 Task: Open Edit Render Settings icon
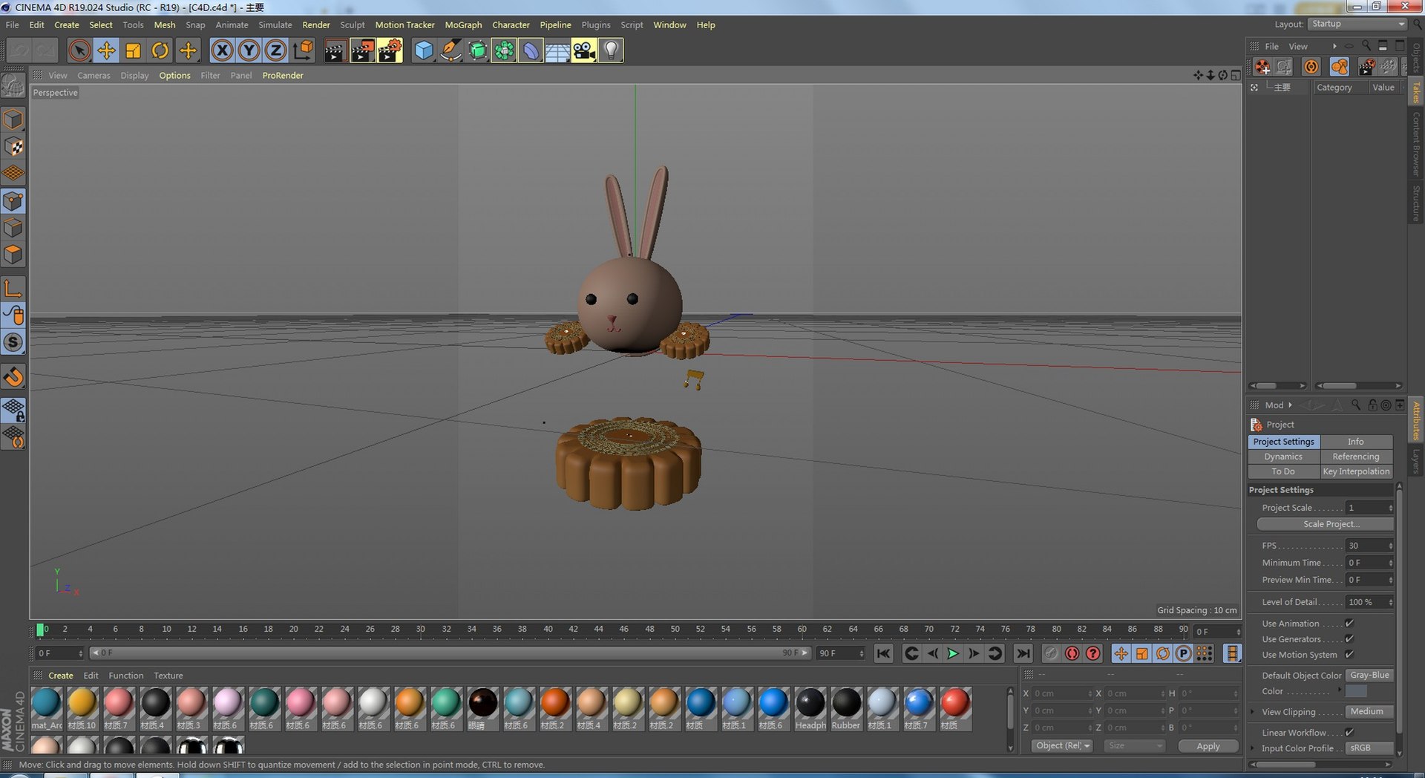pos(390,50)
